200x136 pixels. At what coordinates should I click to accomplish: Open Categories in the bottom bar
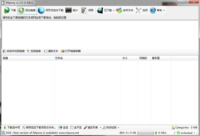point(180,127)
